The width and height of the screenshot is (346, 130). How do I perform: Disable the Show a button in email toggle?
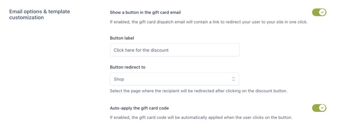[319, 12]
